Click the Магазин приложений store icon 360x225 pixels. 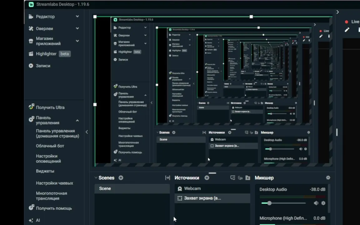click(x=31, y=41)
